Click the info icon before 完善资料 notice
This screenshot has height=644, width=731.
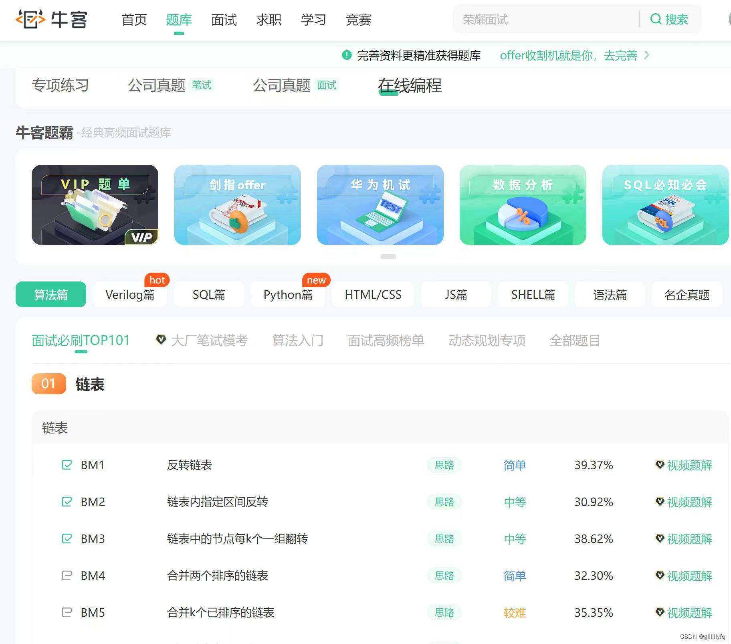click(345, 55)
